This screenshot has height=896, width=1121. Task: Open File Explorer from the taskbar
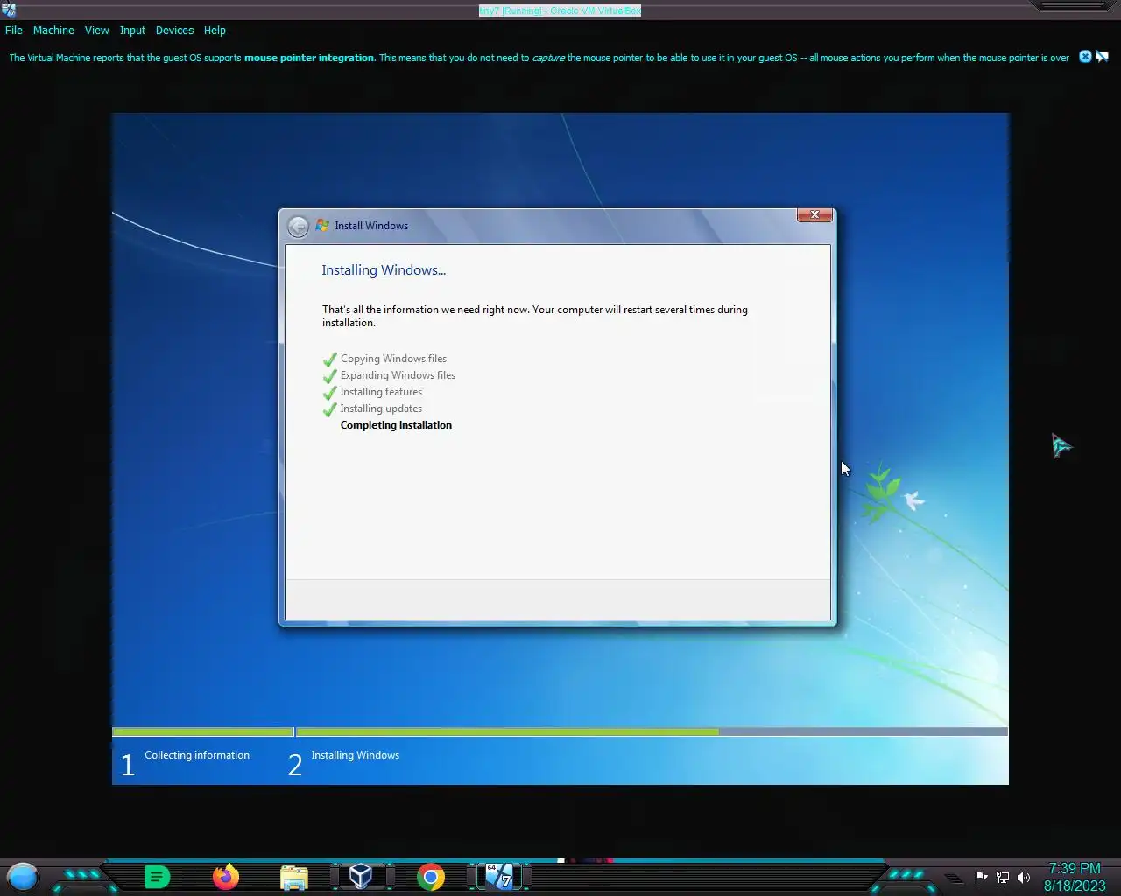(294, 878)
